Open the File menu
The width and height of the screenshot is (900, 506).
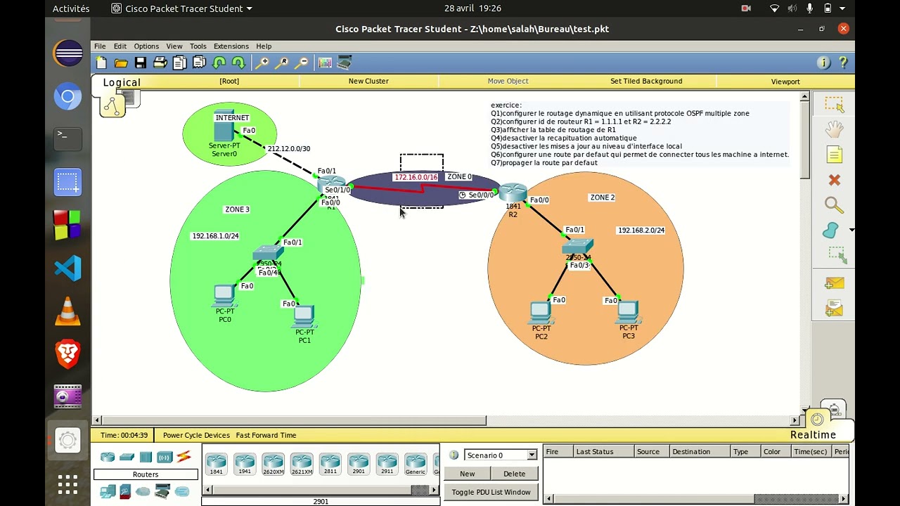tap(100, 46)
